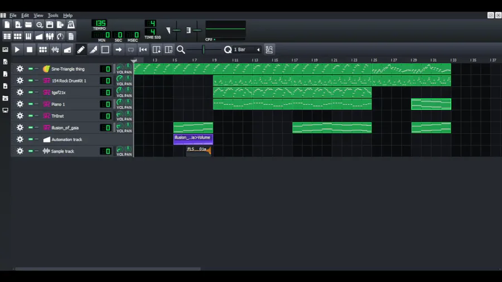Open the Tools menu
The height and width of the screenshot is (282, 502).
tap(53, 16)
